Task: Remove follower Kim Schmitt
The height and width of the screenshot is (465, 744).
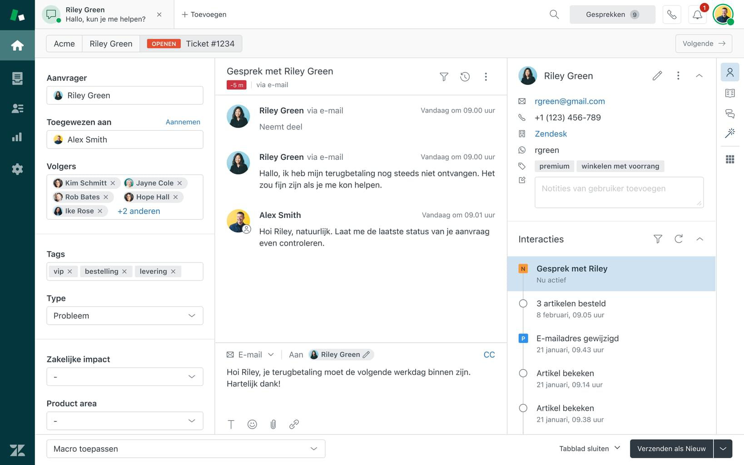Action: point(113,183)
